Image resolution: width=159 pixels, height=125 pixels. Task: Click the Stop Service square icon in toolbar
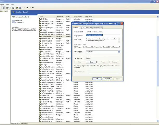[27, 8]
